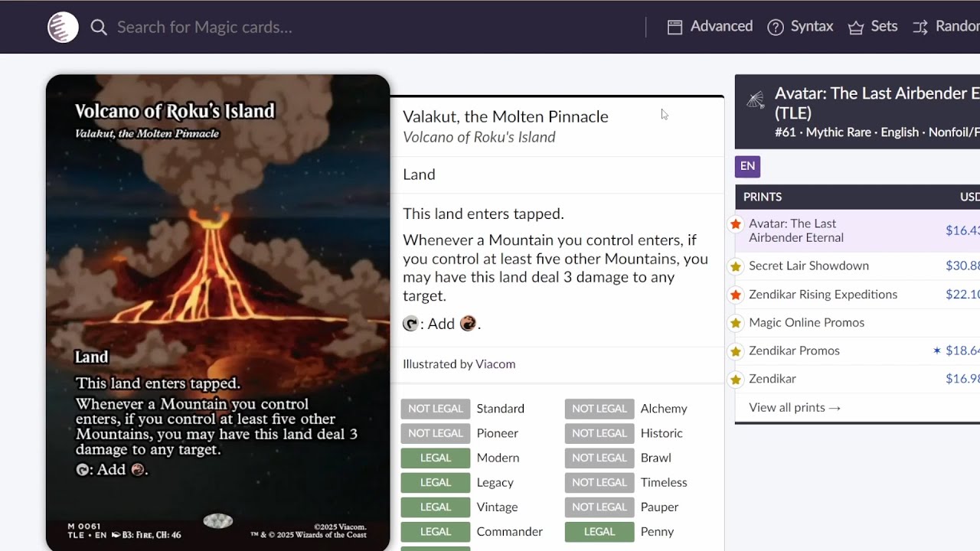
Task: Open the Advanced search page
Action: click(x=710, y=27)
